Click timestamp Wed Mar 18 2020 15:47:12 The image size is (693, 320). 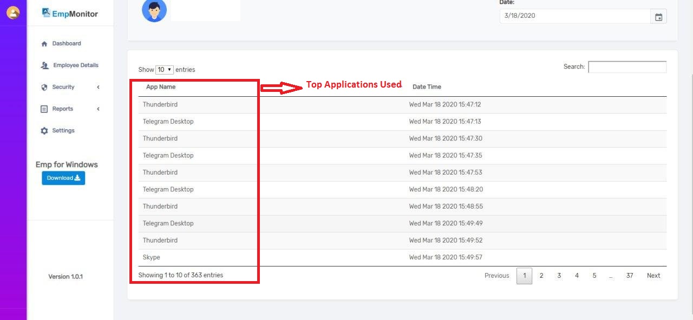pyautogui.click(x=445, y=105)
